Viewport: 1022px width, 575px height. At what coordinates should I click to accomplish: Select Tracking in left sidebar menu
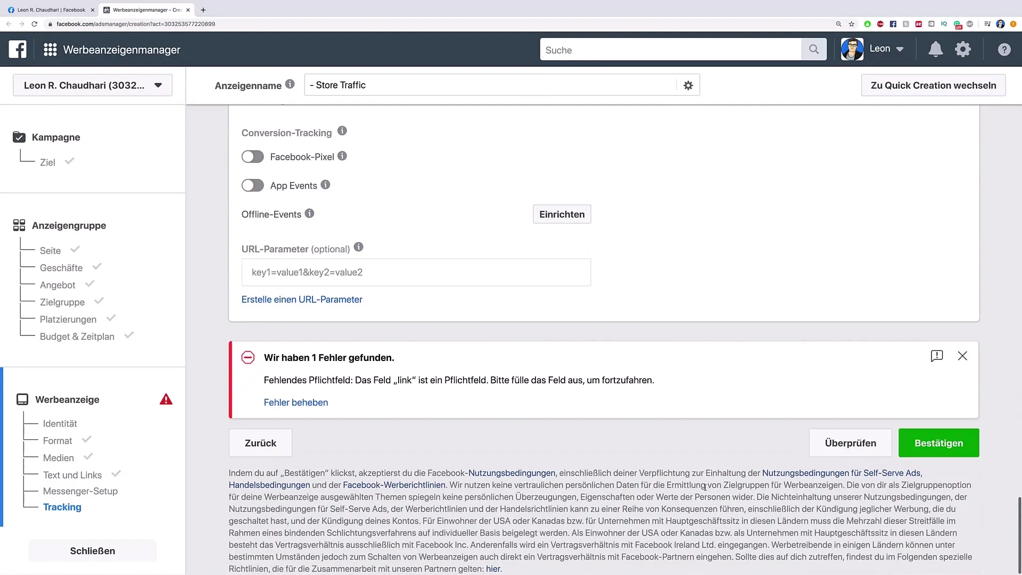pyautogui.click(x=62, y=507)
